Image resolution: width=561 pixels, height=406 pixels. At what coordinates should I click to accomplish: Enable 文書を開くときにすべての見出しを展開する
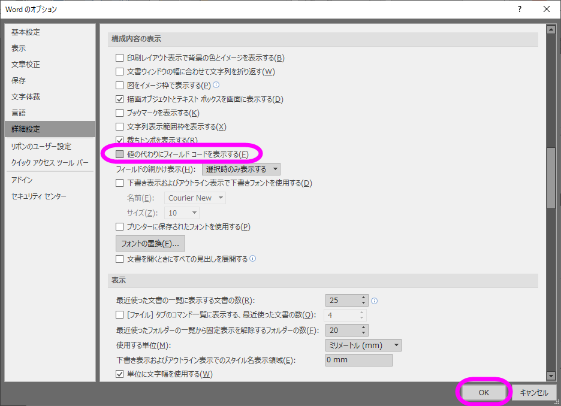[119, 259]
